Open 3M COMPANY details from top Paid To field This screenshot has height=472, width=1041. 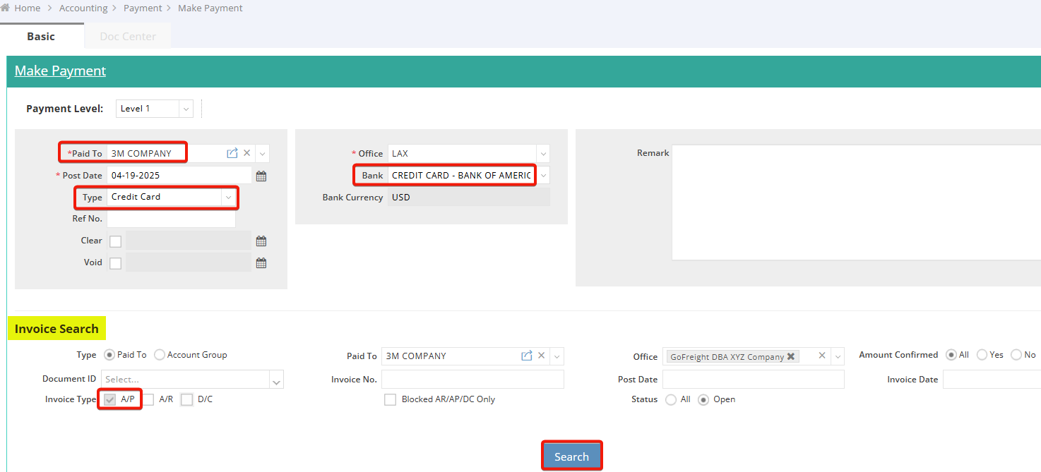click(232, 153)
